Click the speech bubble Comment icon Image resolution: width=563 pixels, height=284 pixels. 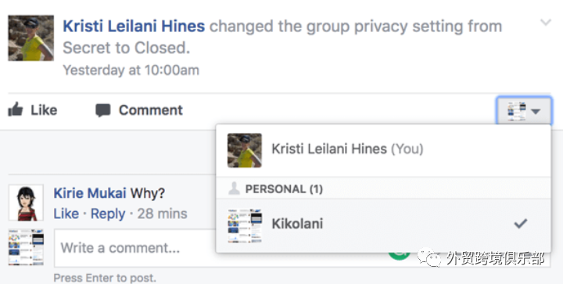point(102,110)
